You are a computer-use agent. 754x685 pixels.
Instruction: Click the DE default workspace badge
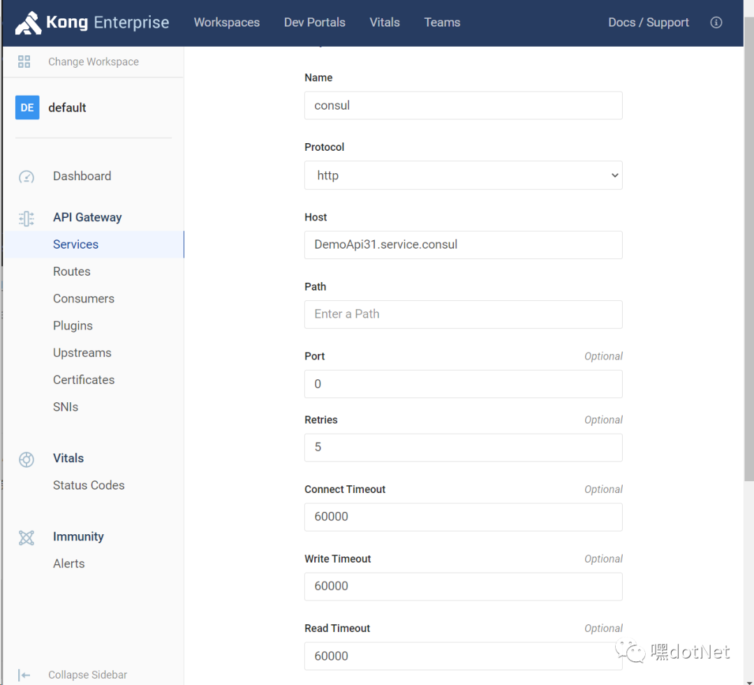point(27,108)
